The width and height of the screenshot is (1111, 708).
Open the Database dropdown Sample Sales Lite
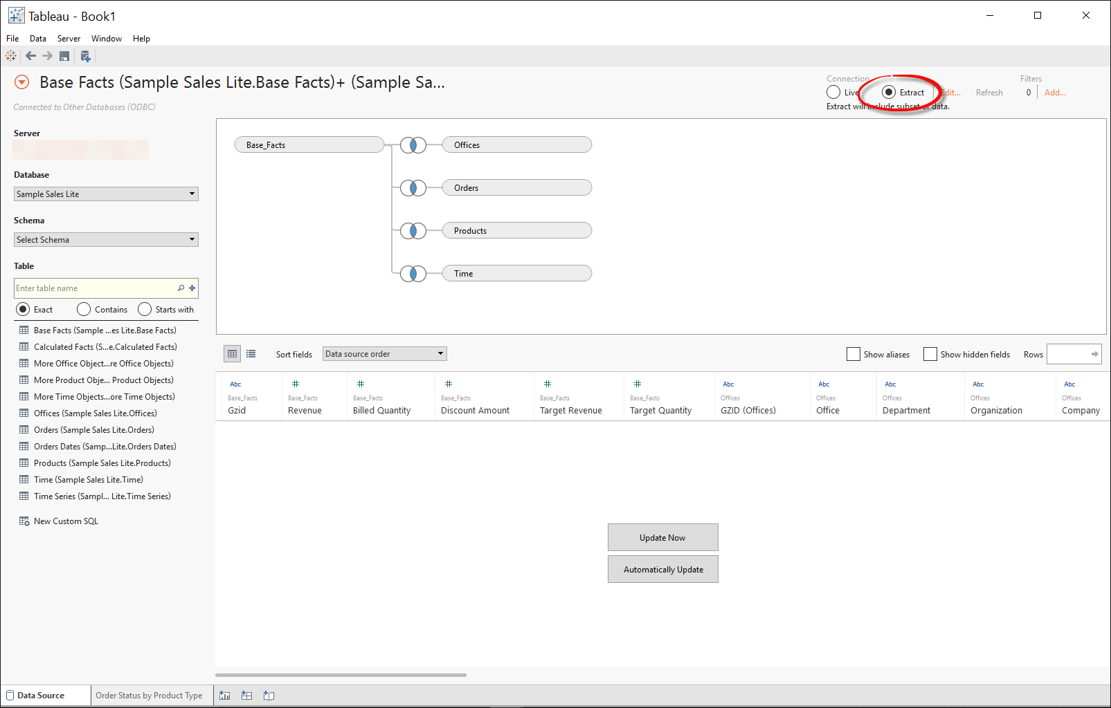click(x=106, y=194)
